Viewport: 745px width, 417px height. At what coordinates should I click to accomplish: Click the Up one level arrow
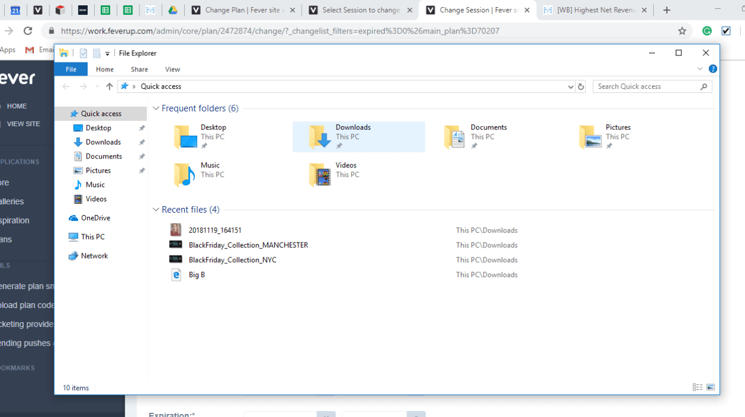tap(109, 86)
